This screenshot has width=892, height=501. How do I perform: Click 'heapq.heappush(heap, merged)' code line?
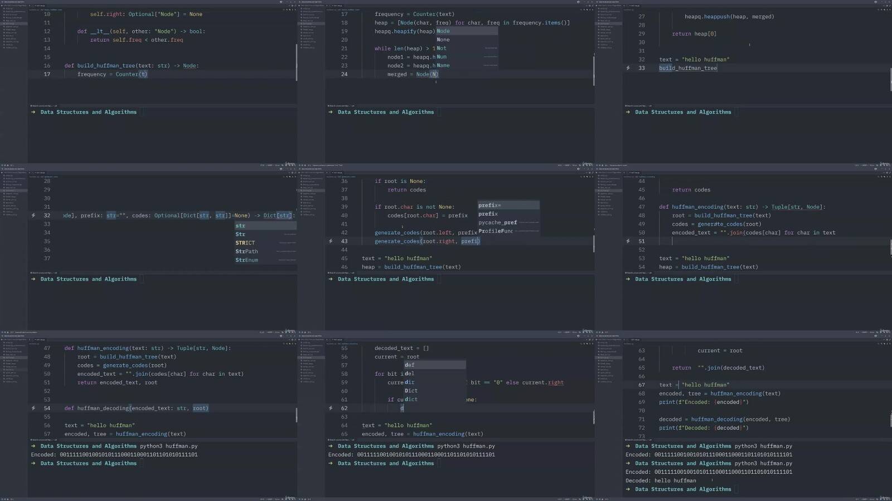click(729, 17)
